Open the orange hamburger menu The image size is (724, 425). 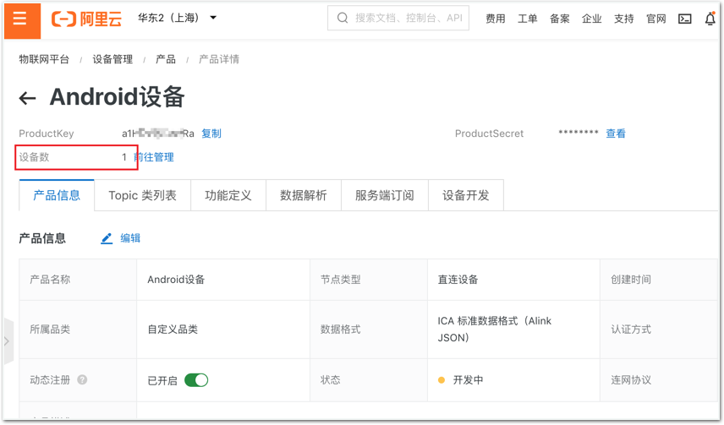[20, 19]
